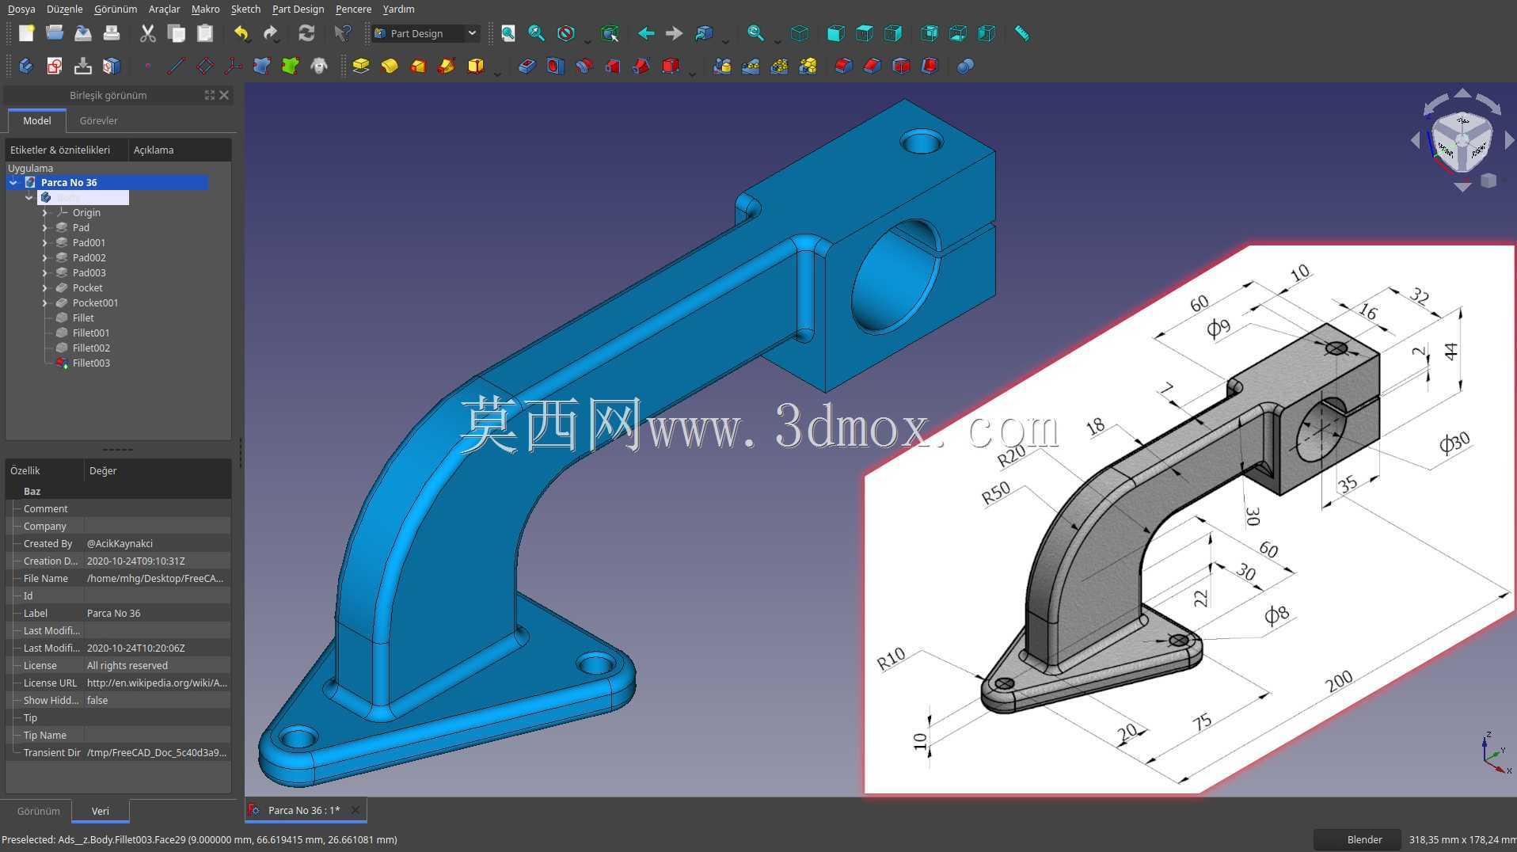
Task: Click the Fit Selection zoom icon
Action: 537,33
